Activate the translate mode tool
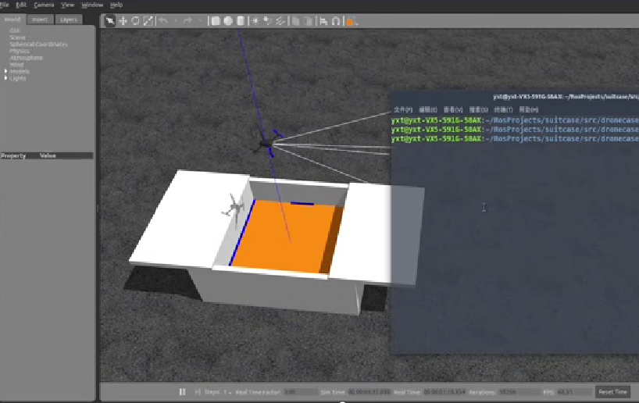 click(123, 21)
